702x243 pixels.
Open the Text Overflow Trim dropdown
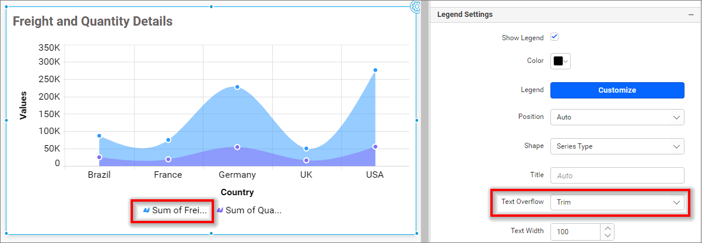tap(617, 202)
